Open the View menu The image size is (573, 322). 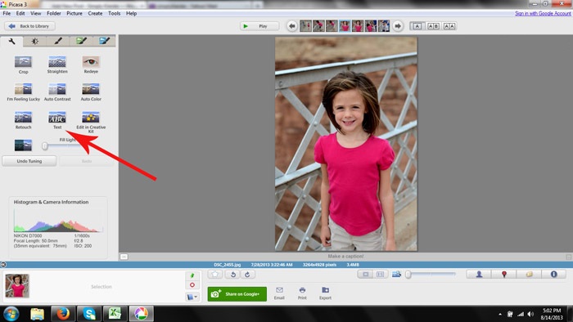pos(35,14)
